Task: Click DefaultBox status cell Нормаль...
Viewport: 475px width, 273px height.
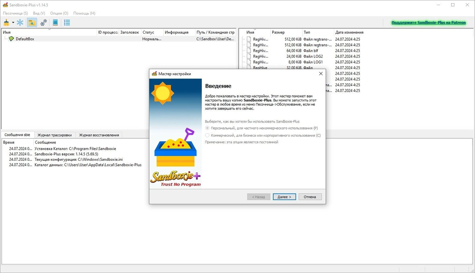Action: [152, 39]
